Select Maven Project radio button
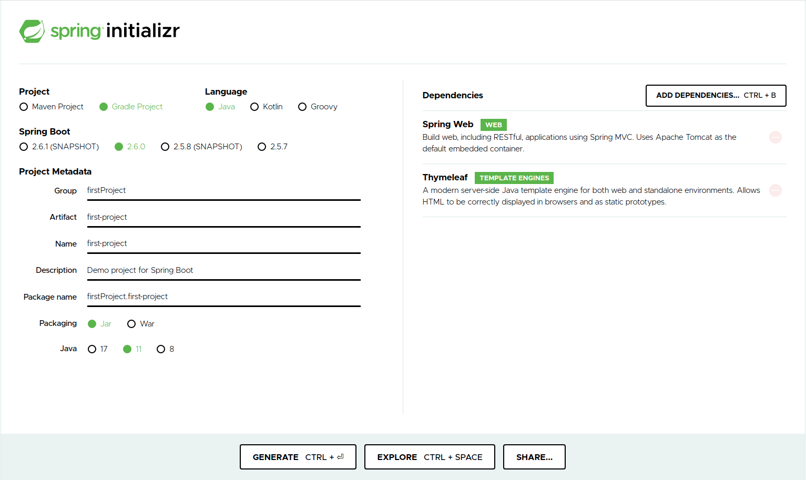This screenshot has width=806, height=480. 51,107
